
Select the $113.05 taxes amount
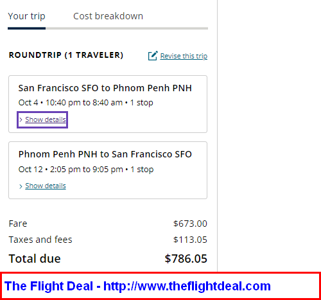[190, 240]
